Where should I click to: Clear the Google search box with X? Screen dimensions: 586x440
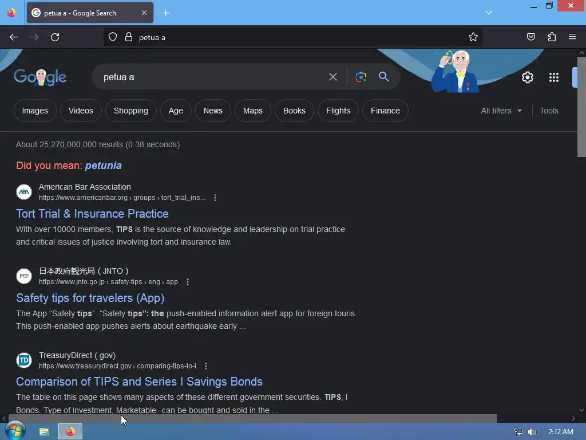[332, 77]
